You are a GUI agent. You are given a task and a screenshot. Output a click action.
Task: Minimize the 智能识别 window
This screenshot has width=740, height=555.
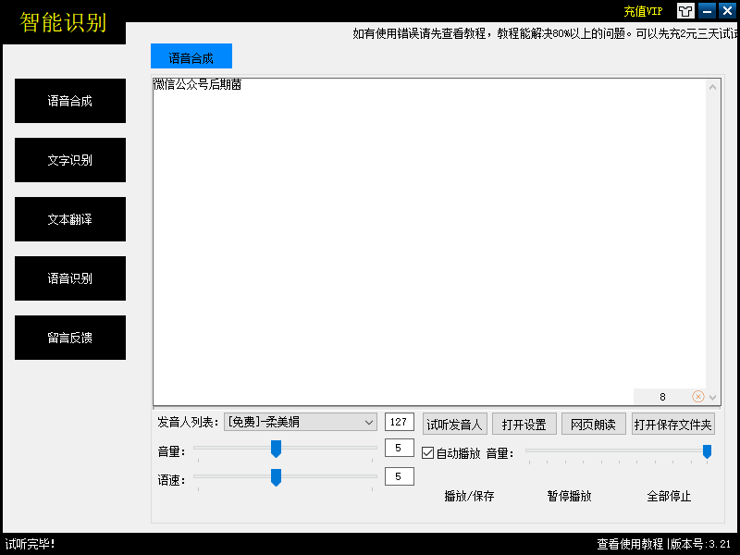pos(708,11)
